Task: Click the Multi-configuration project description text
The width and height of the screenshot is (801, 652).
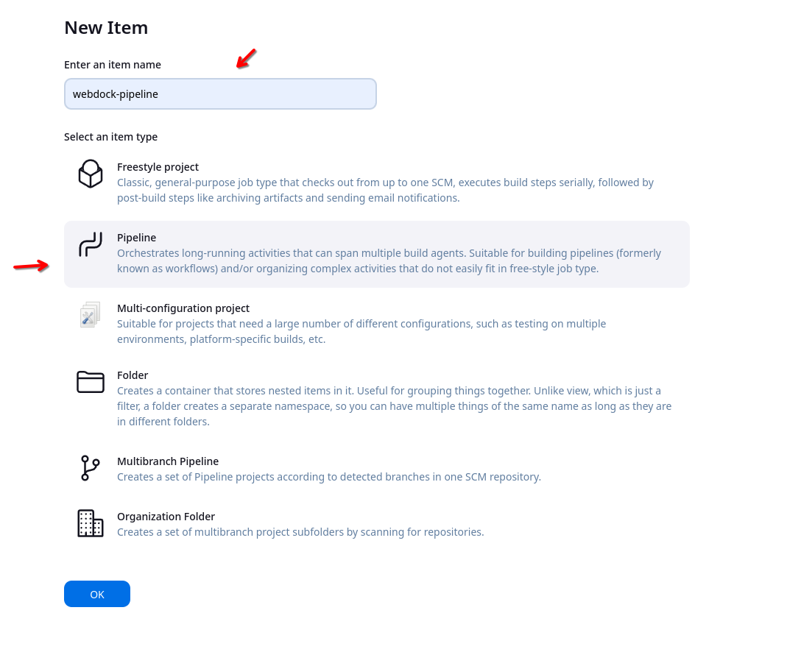Action: coord(361,332)
